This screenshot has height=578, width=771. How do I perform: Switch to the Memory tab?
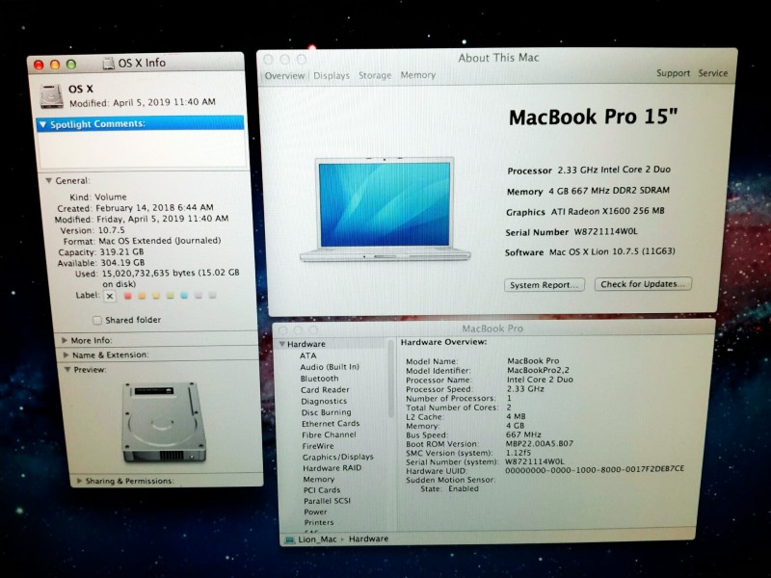(418, 75)
